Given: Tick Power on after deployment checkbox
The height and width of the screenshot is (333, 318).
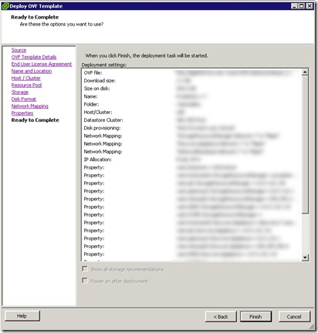Looking at the screenshot, I should [x=85, y=281].
